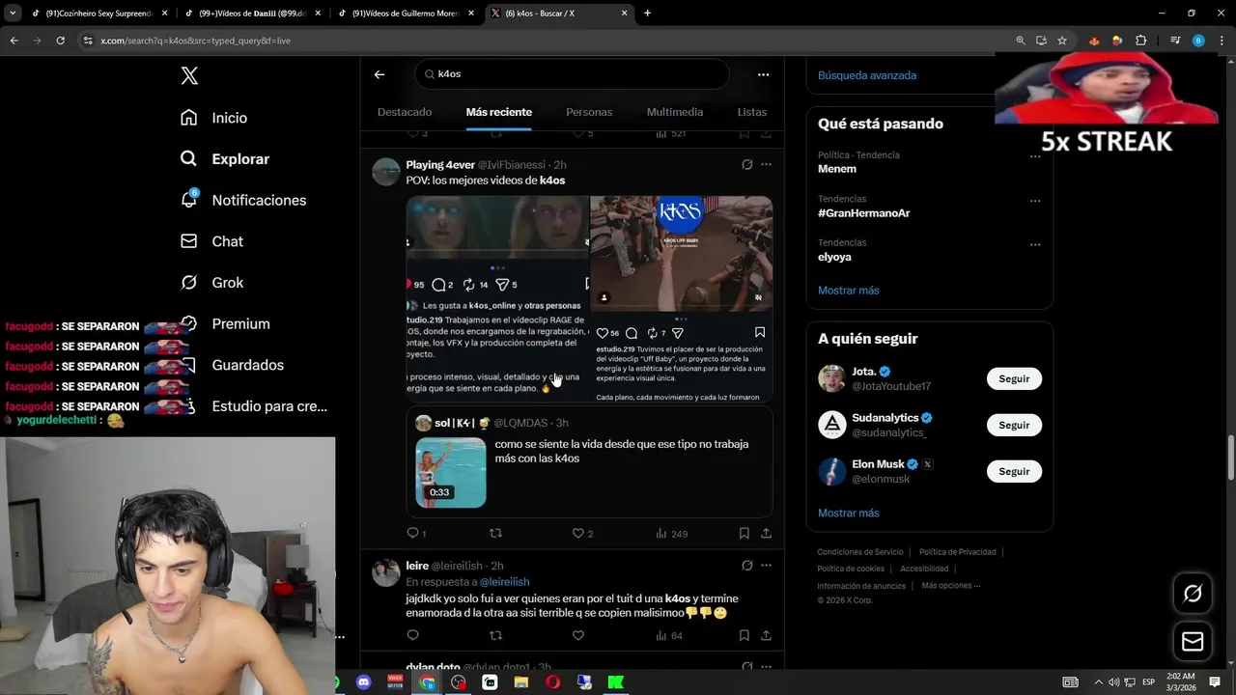The height and width of the screenshot is (695, 1236).
Task: Expand Más opciones in the footer
Action: tap(950, 586)
